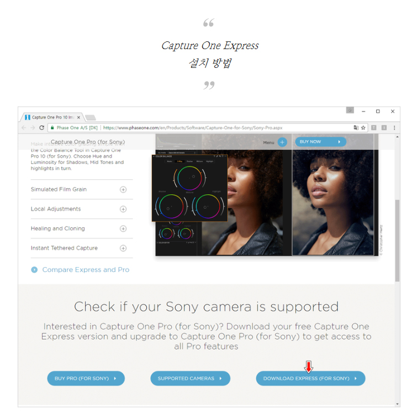Reload the page with the refresh icon
Viewport: 417px width, 415px height.
tap(41, 128)
